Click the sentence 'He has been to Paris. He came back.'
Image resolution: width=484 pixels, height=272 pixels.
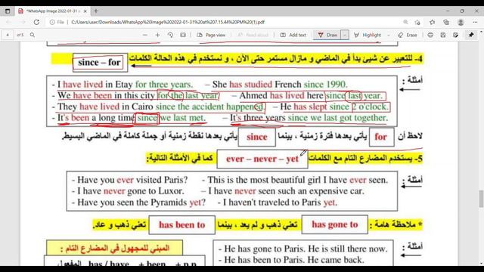click(x=294, y=260)
